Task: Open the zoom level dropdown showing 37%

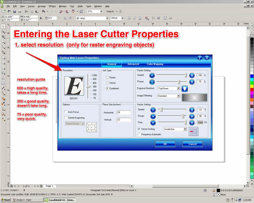Action: pyautogui.click(x=101, y=12)
